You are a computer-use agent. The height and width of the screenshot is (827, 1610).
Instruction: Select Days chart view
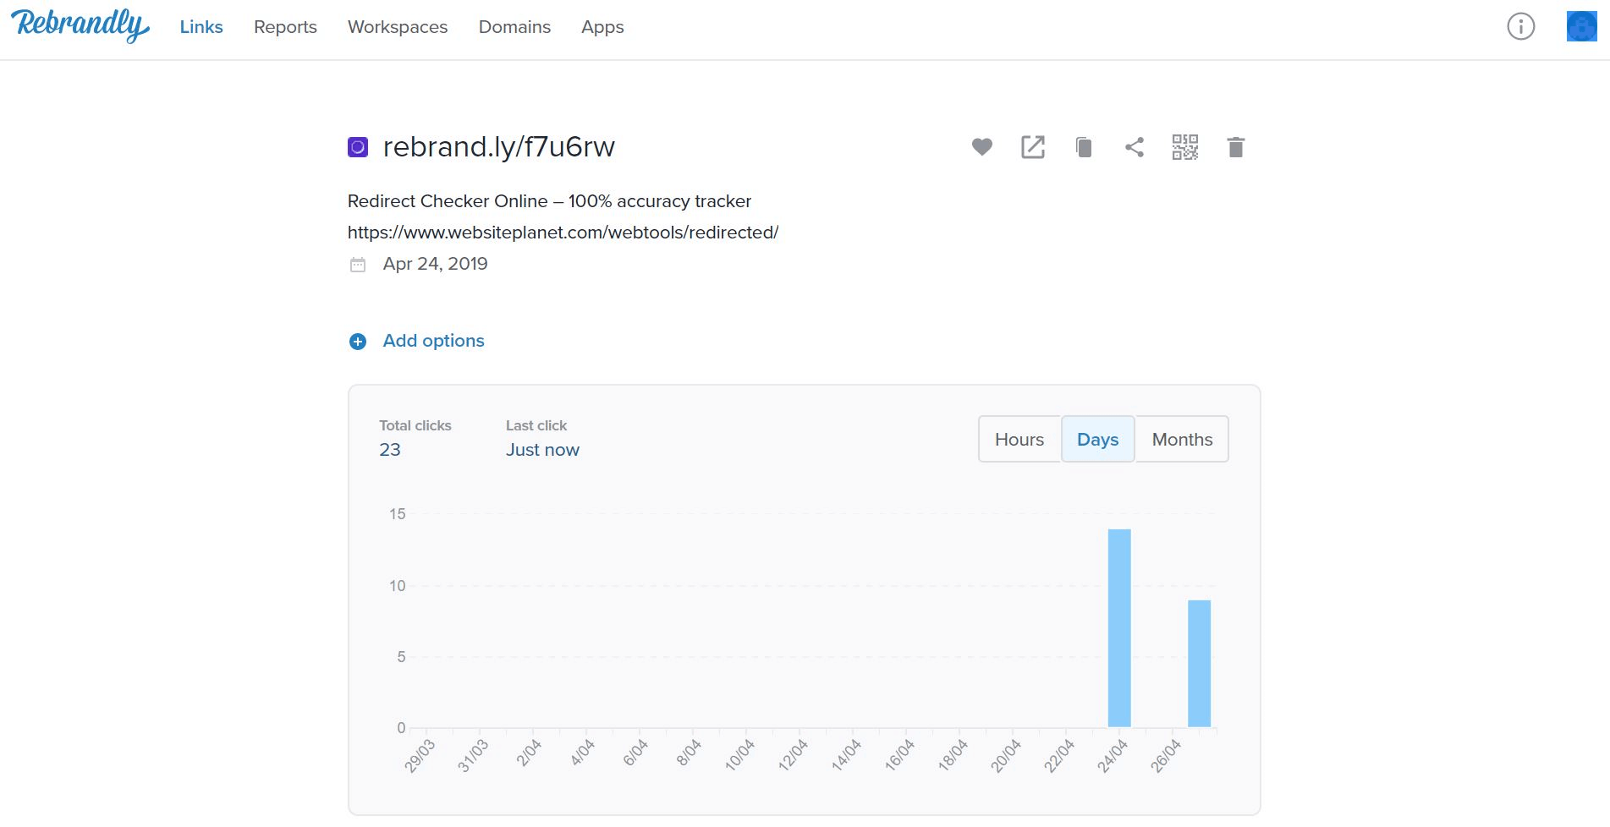(x=1097, y=439)
